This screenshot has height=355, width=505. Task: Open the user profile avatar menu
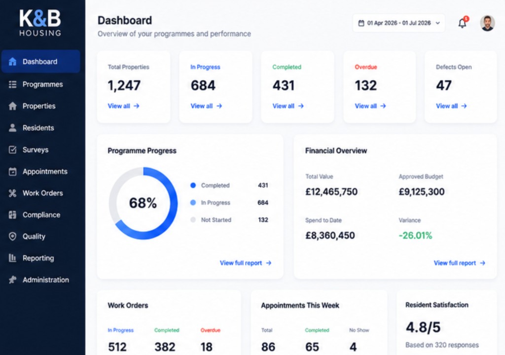point(487,23)
